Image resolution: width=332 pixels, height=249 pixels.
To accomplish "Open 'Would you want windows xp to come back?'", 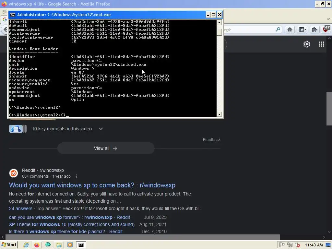I will (x=92, y=185).
